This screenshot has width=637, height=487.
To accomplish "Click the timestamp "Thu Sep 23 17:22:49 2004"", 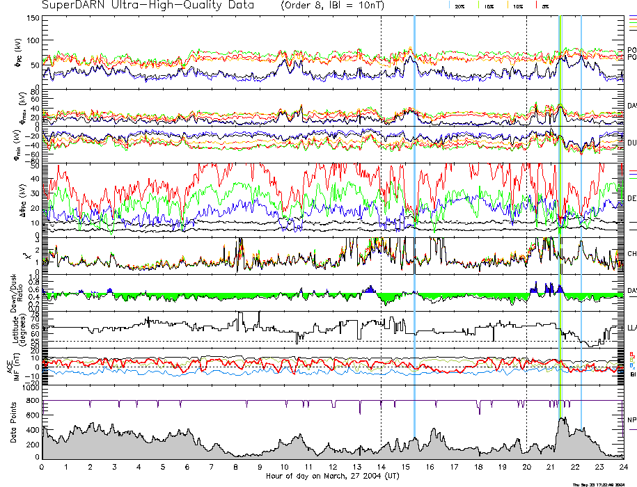I will [x=598, y=484].
